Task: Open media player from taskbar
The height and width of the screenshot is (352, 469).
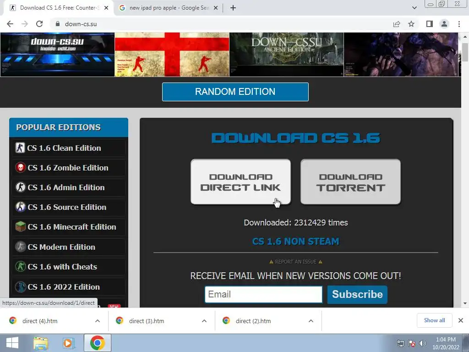Action: point(68,343)
